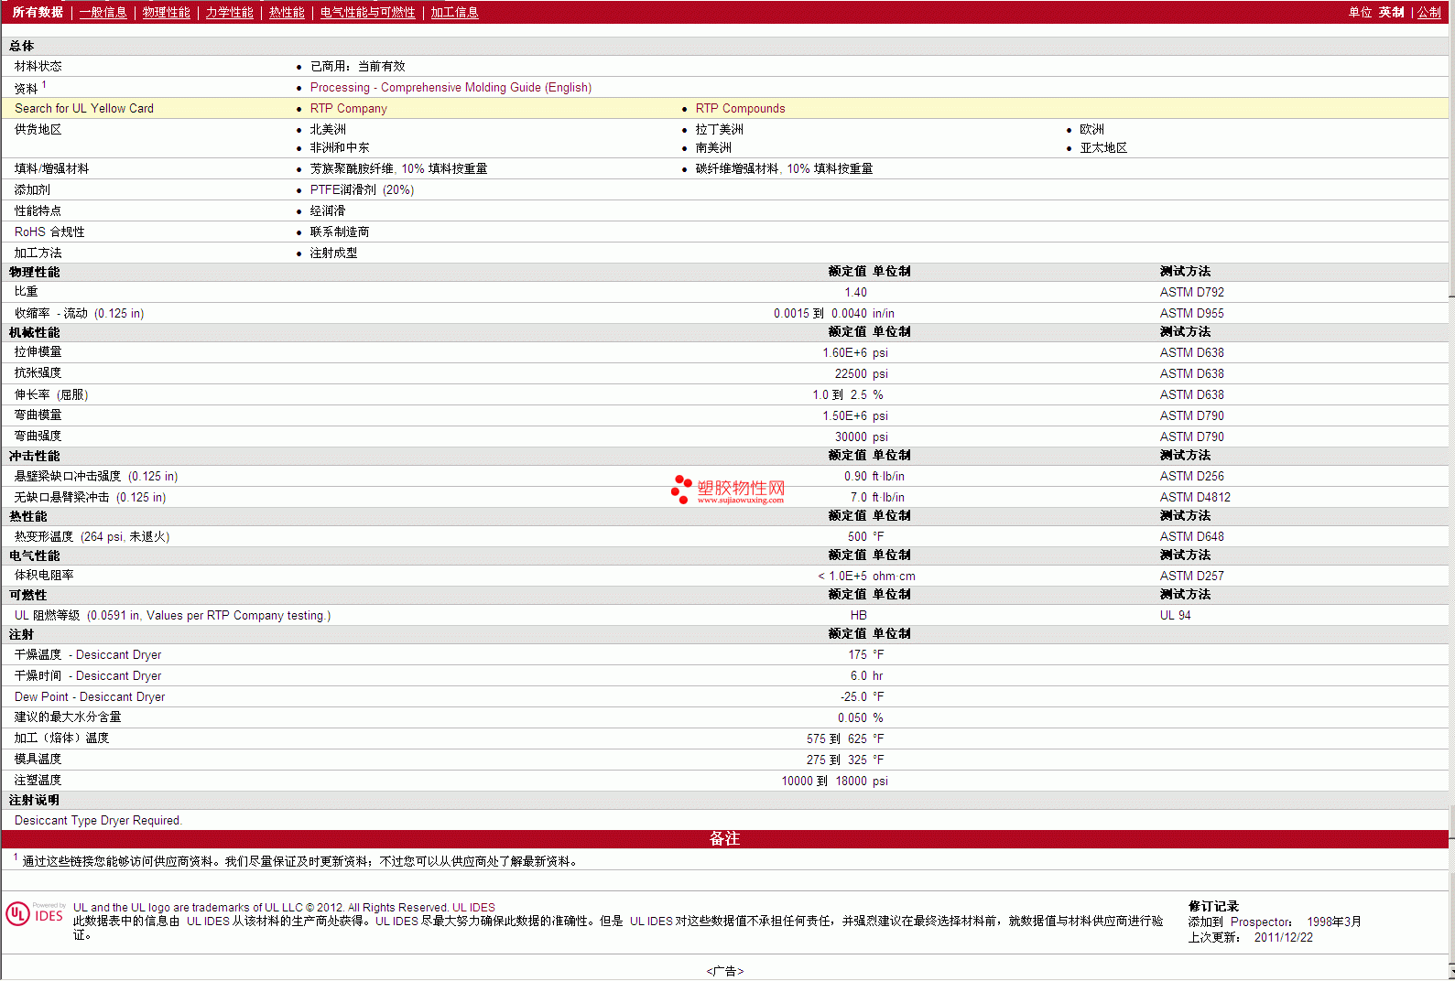Click the UL IDES logo
1455x981 pixels.
(x=36, y=913)
